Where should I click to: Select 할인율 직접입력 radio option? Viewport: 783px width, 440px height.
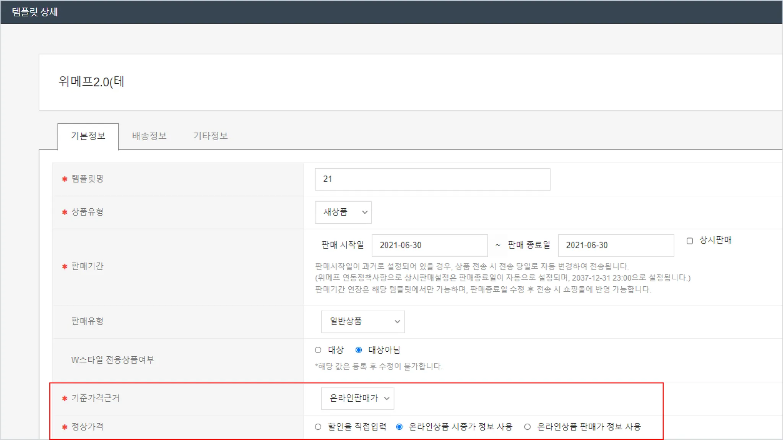pos(318,427)
